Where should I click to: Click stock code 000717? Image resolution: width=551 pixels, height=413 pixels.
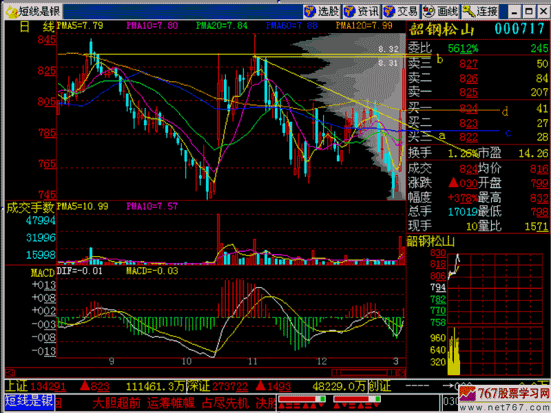point(521,28)
